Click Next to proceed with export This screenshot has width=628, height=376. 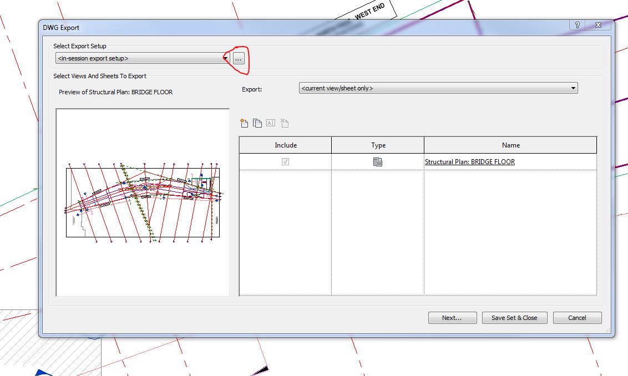coord(452,317)
